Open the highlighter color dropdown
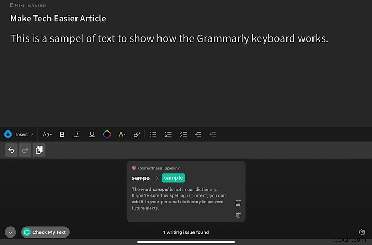 point(122,134)
